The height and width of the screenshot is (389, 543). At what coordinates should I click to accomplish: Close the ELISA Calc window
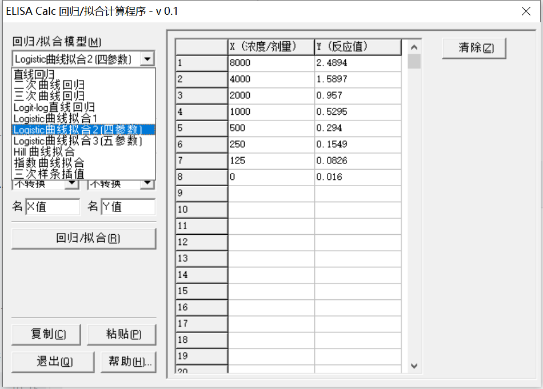[x=526, y=11]
